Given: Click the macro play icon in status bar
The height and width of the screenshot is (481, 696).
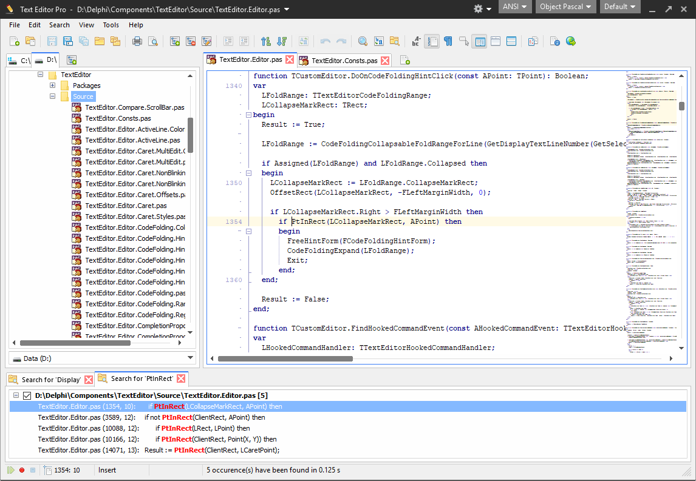Looking at the screenshot, I should click(x=11, y=470).
